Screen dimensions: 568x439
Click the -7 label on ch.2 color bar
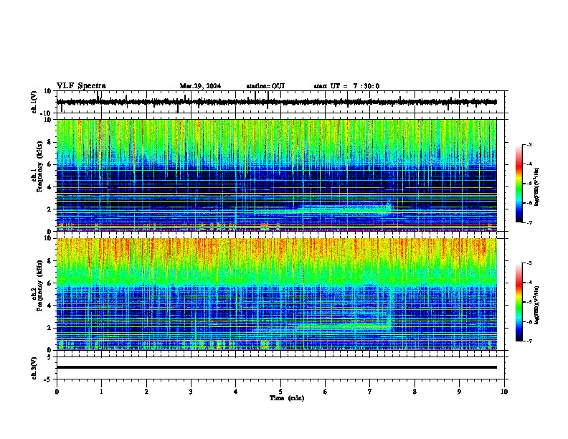click(529, 341)
